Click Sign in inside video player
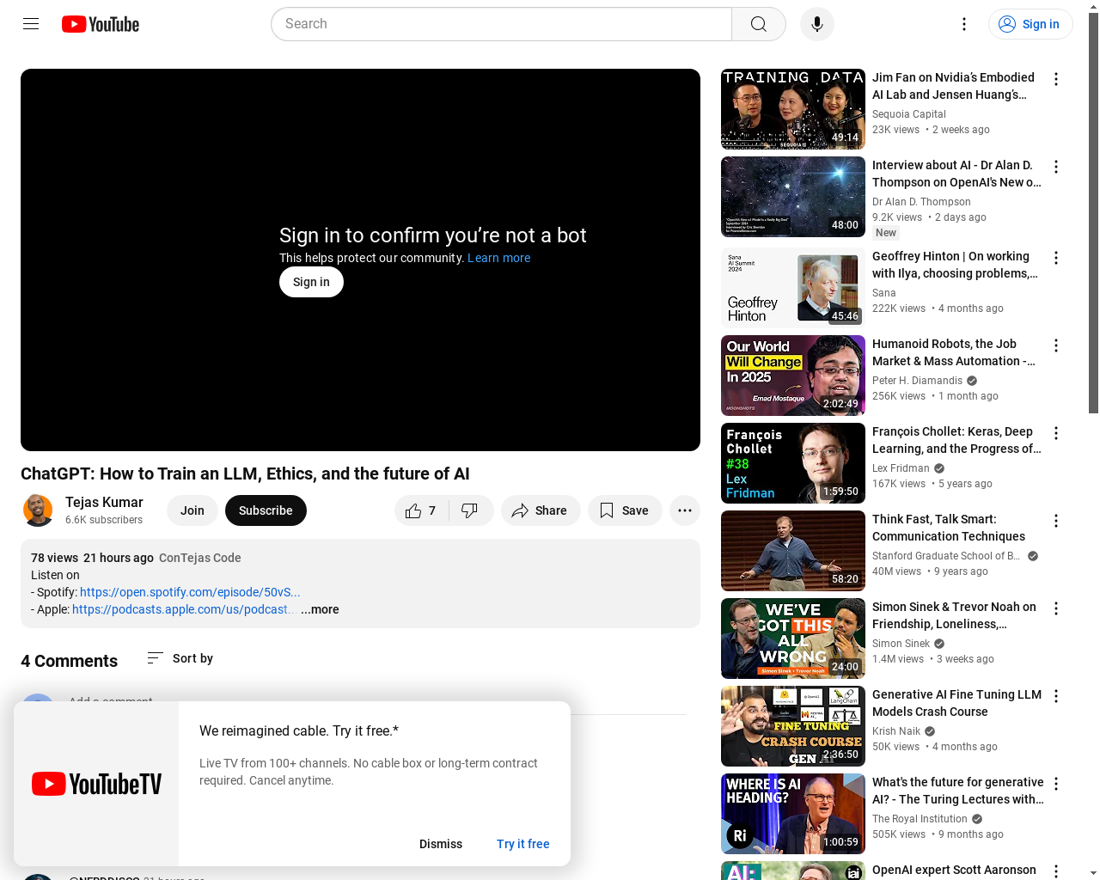 point(311,282)
